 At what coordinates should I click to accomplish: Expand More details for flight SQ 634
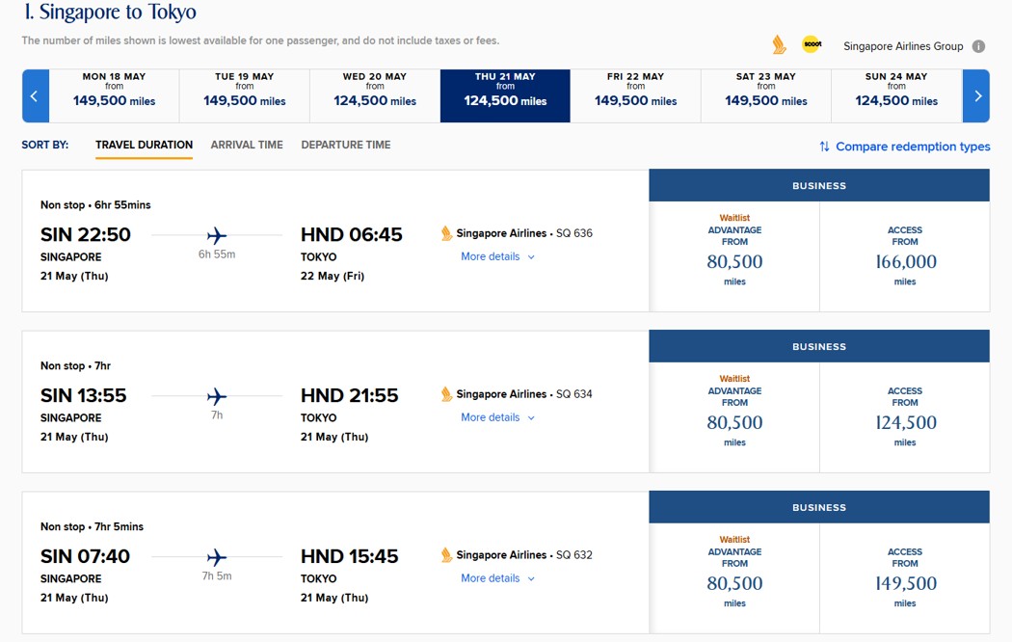497,417
